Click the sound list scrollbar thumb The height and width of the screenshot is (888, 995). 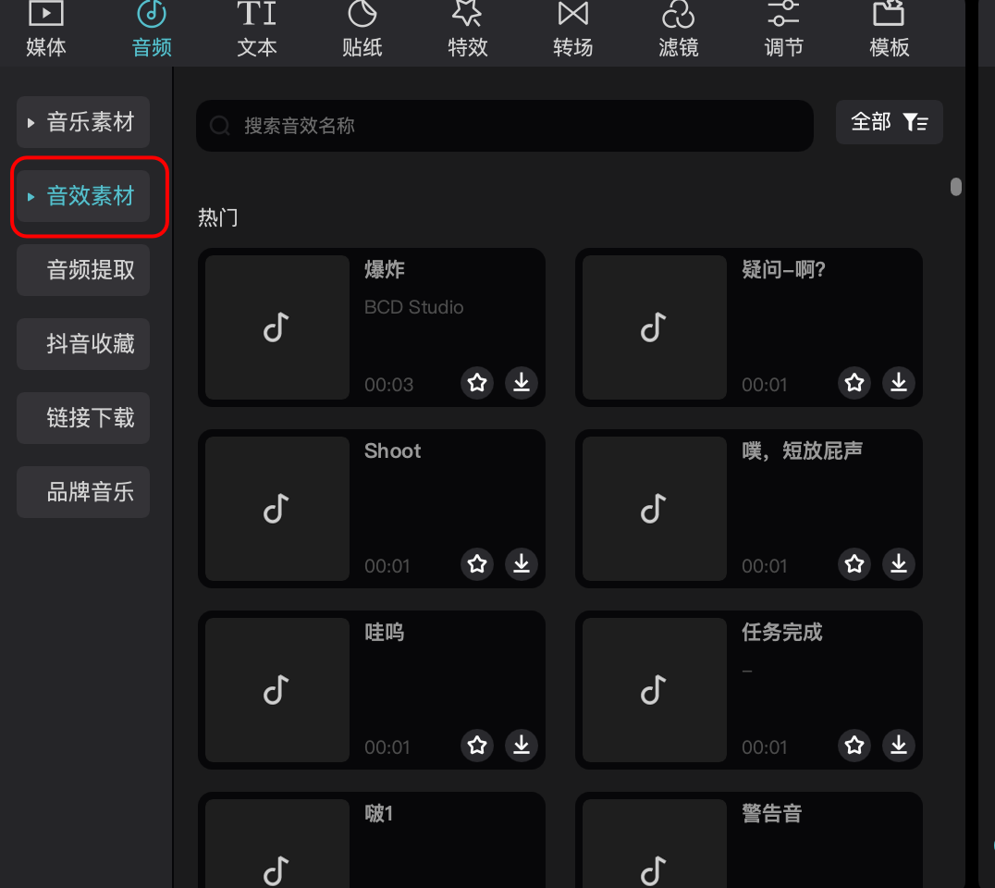point(955,187)
